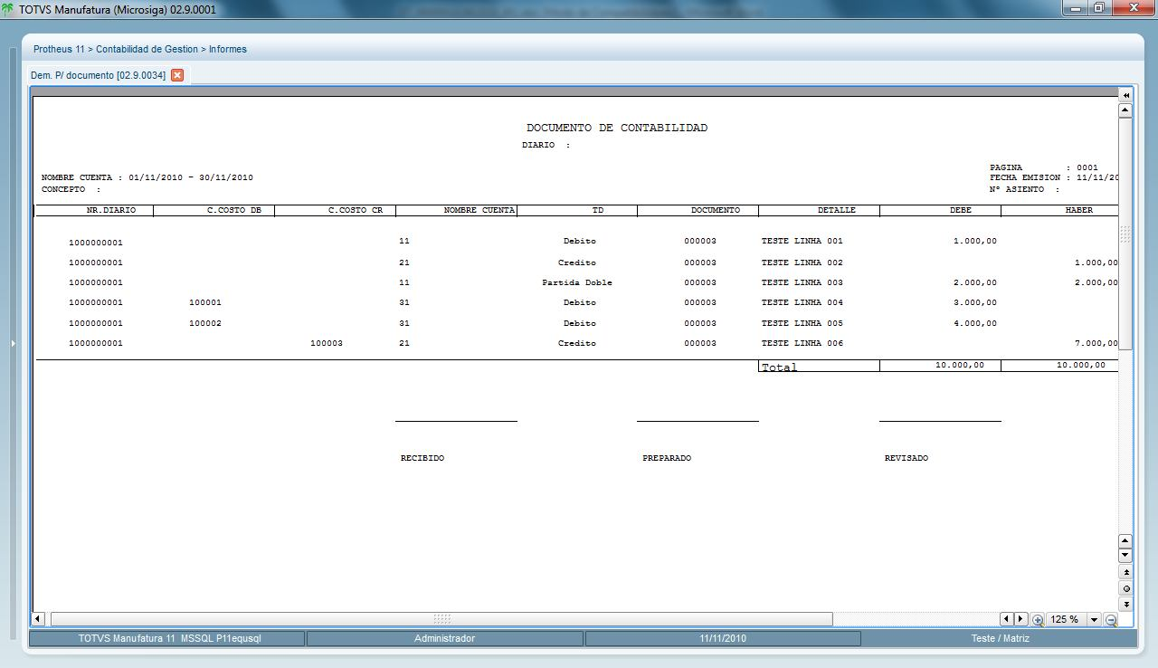Click the round go-to-page button

[1126, 588]
